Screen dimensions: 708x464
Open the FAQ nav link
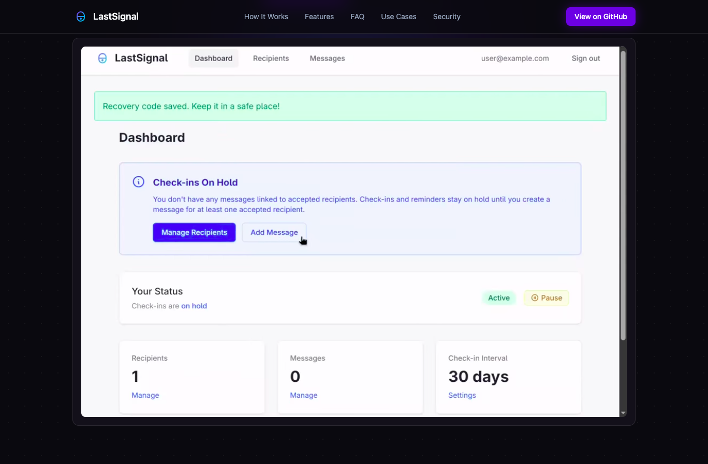357,17
